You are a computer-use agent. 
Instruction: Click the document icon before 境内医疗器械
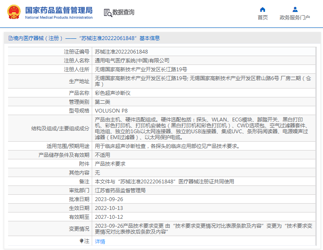tap(10, 38)
